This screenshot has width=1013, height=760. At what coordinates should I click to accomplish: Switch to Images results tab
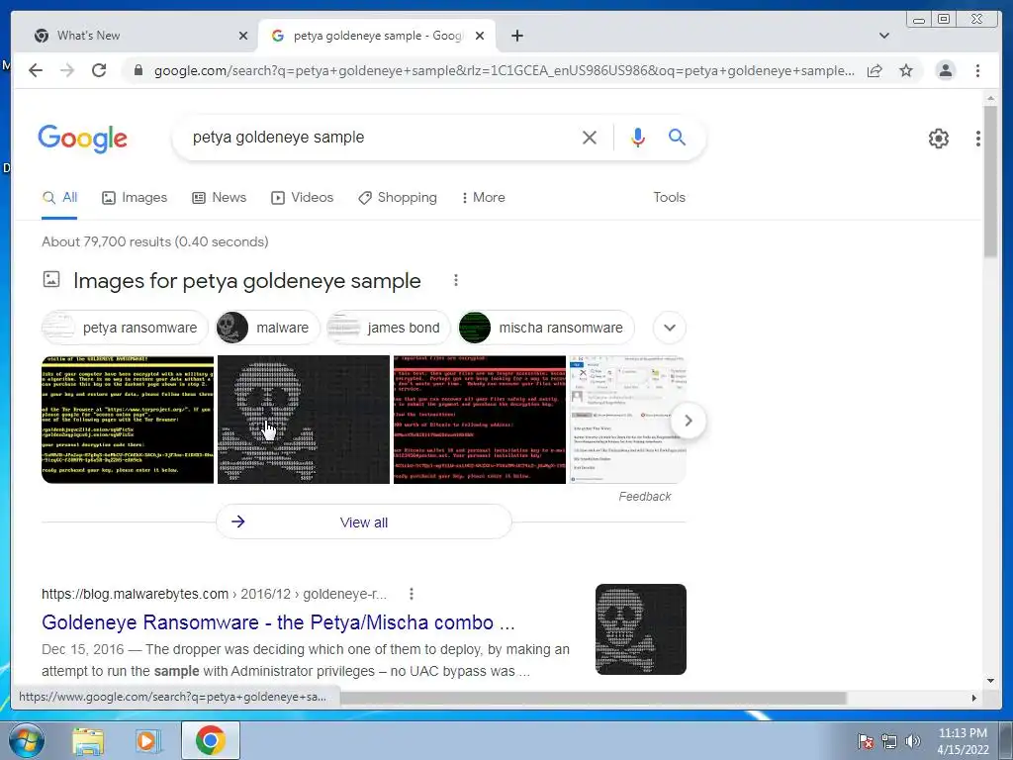tap(135, 197)
